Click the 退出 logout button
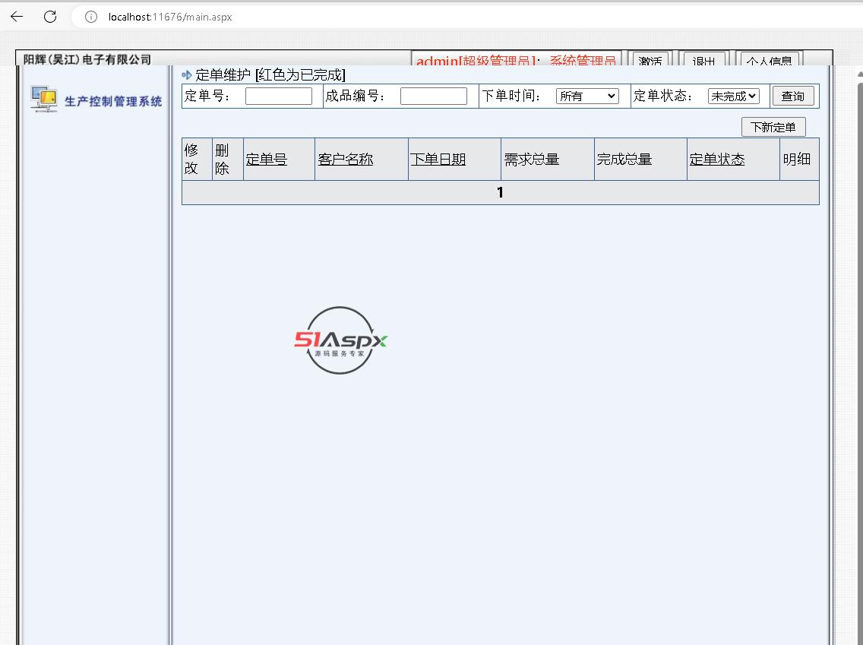The image size is (863, 645). [705, 61]
